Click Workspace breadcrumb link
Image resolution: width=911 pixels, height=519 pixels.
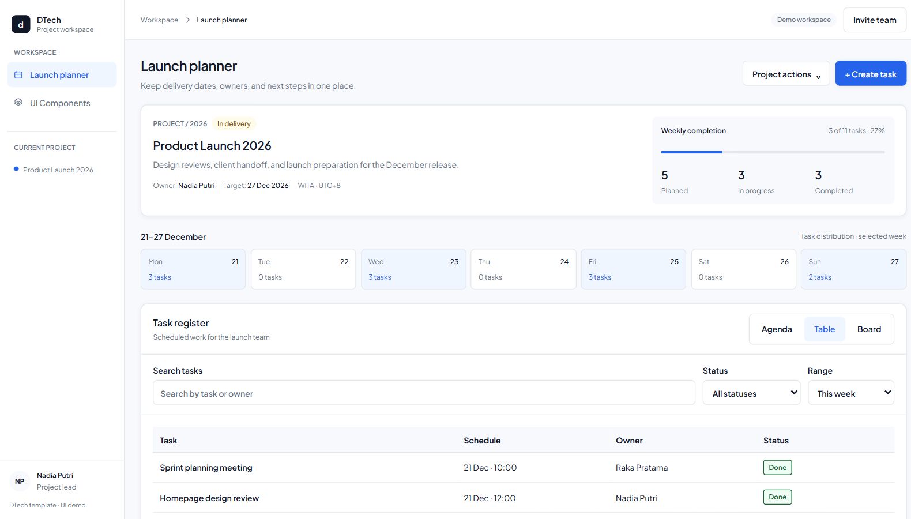(x=159, y=20)
